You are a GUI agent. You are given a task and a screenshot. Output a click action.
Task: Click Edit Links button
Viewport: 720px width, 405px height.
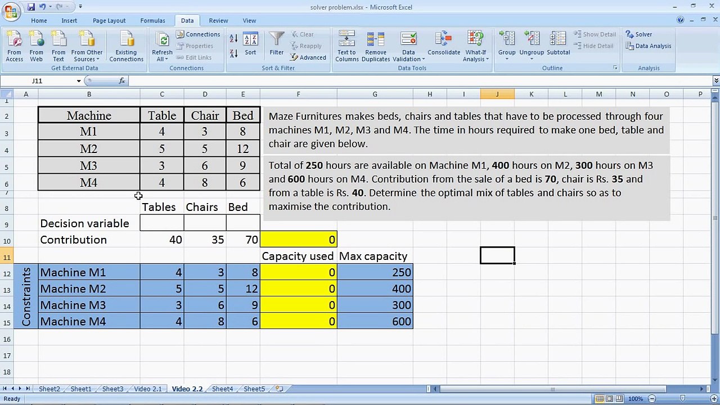tap(194, 57)
